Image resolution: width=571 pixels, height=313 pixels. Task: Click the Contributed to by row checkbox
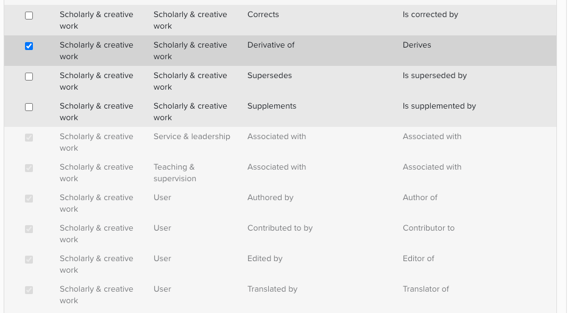29,229
